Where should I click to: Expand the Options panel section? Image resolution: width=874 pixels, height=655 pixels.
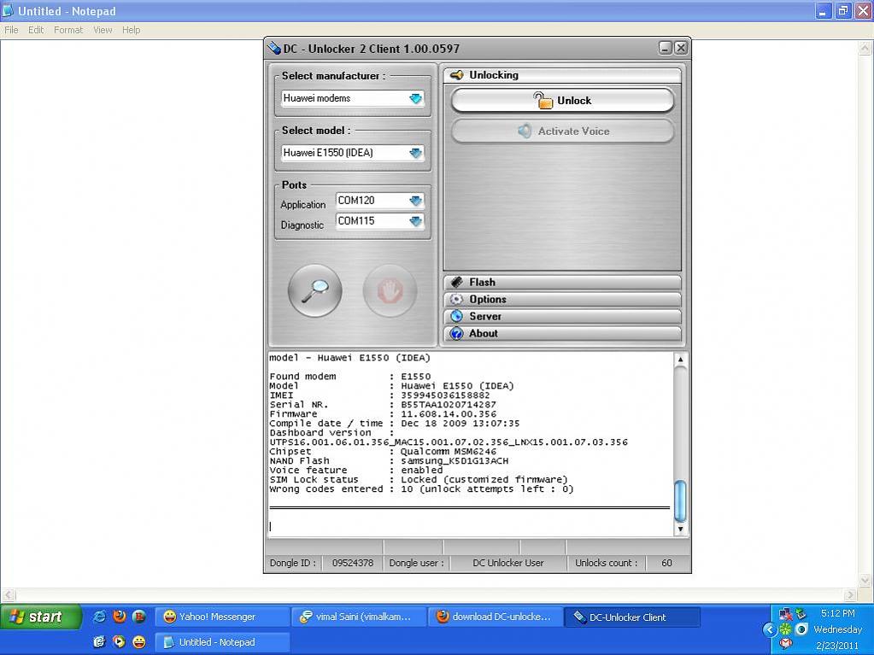(x=562, y=300)
